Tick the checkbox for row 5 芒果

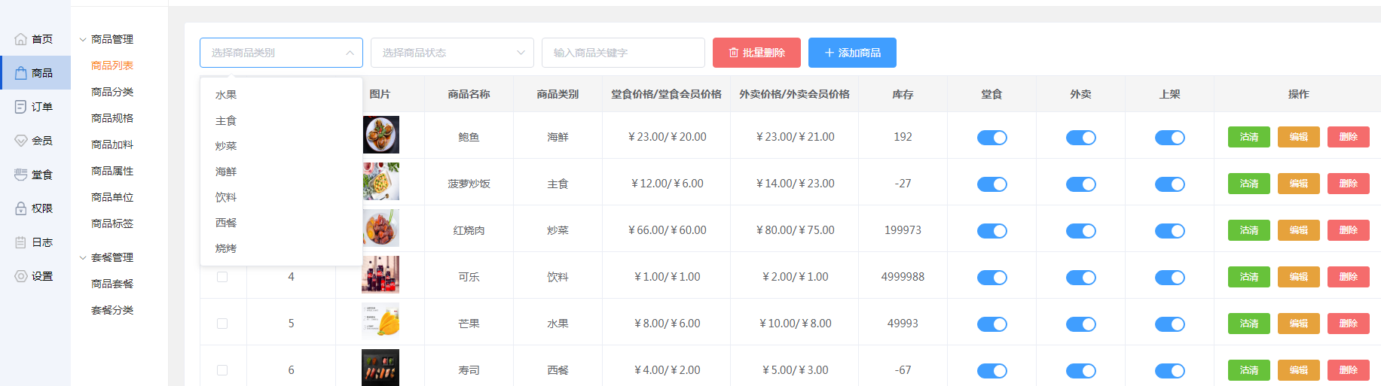tap(222, 324)
